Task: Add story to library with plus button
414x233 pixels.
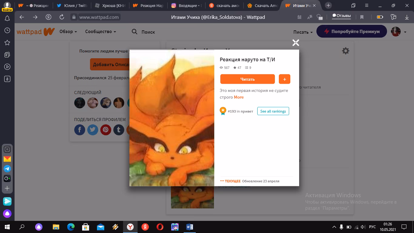Action: 285,79
